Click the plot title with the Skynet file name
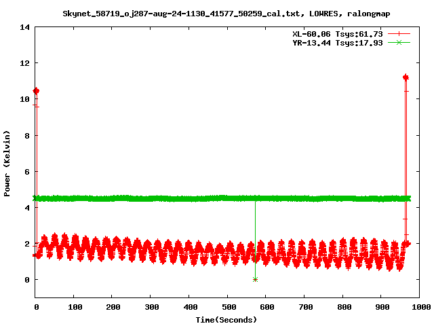434x326 pixels. (226, 14)
